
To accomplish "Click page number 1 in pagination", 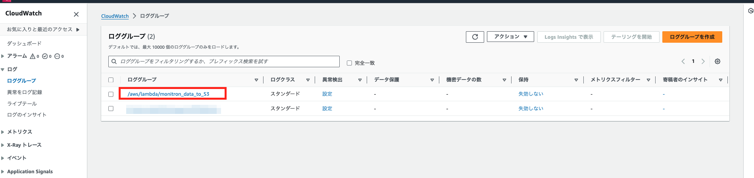I will 693,61.
